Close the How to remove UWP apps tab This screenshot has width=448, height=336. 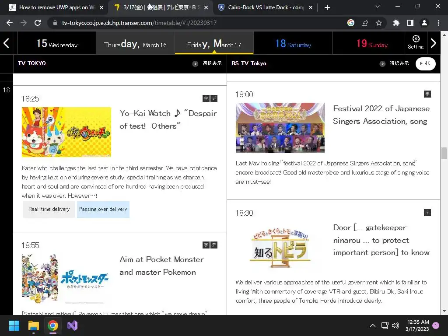(101, 7)
